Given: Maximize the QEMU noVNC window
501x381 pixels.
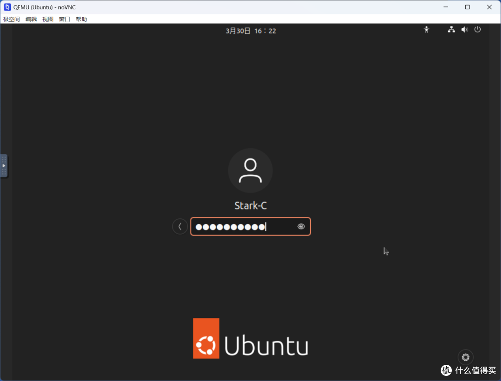Looking at the screenshot, I should pos(468,7).
